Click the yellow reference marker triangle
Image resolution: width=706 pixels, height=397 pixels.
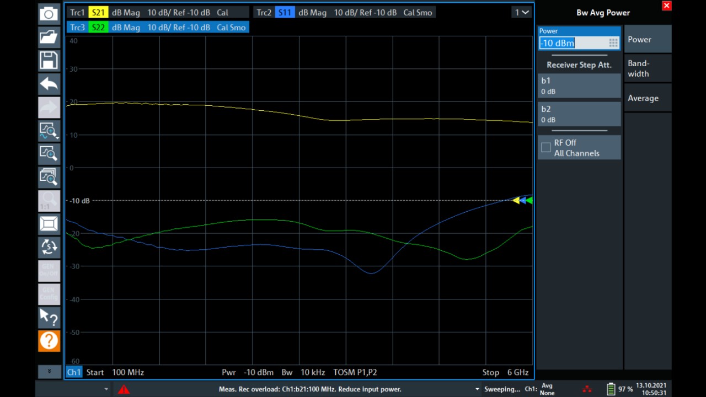[x=516, y=200]
